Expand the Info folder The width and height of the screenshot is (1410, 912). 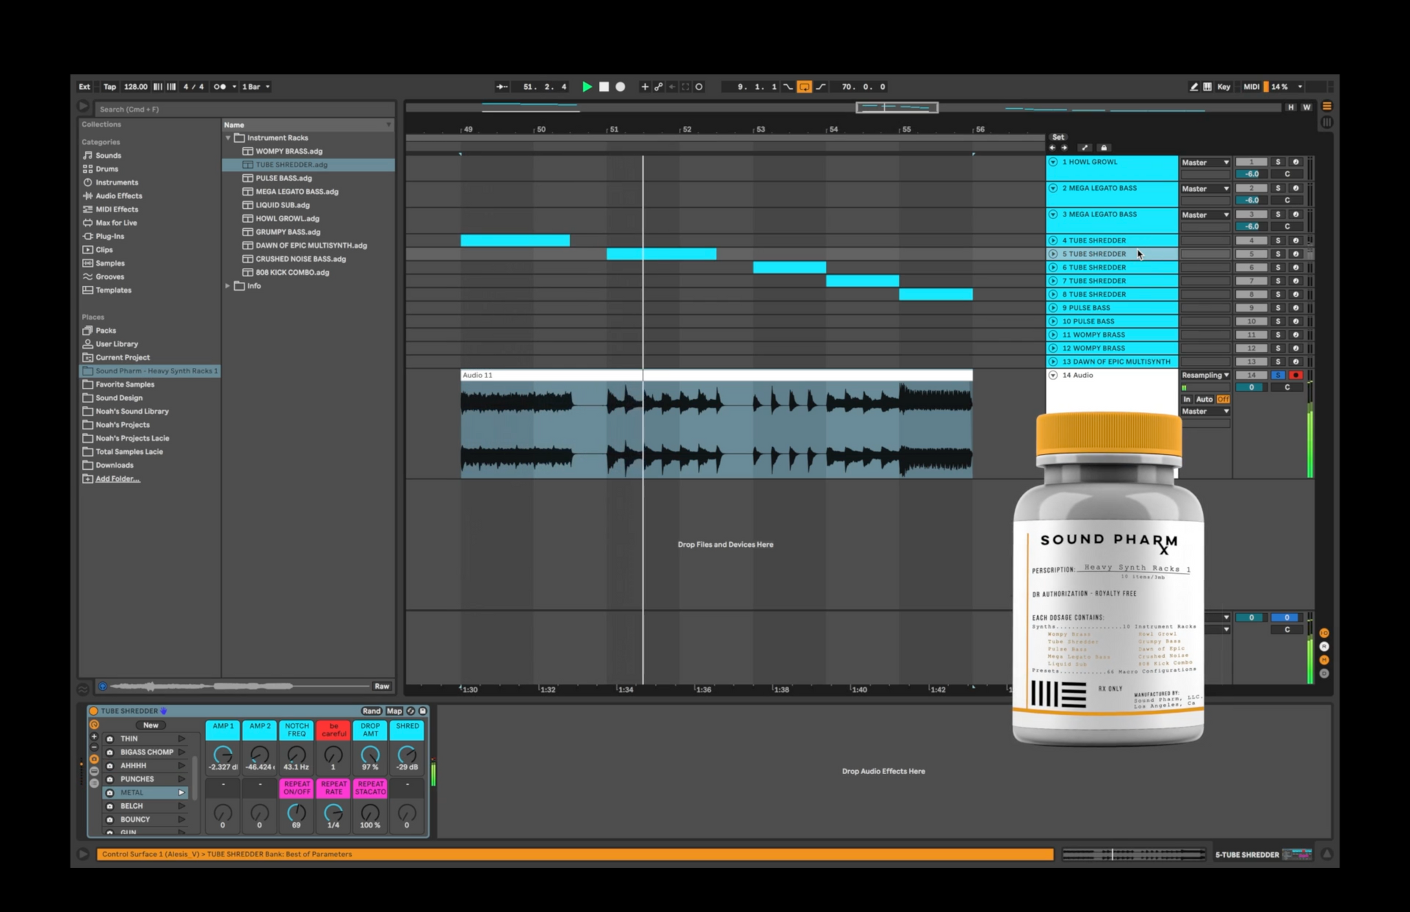point(228,286)
